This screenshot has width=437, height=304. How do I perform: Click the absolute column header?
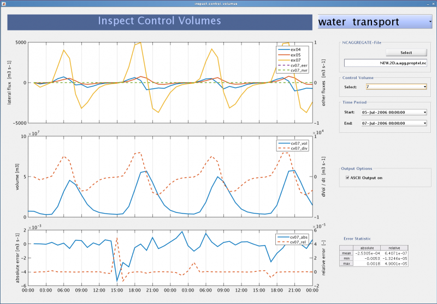367,248
